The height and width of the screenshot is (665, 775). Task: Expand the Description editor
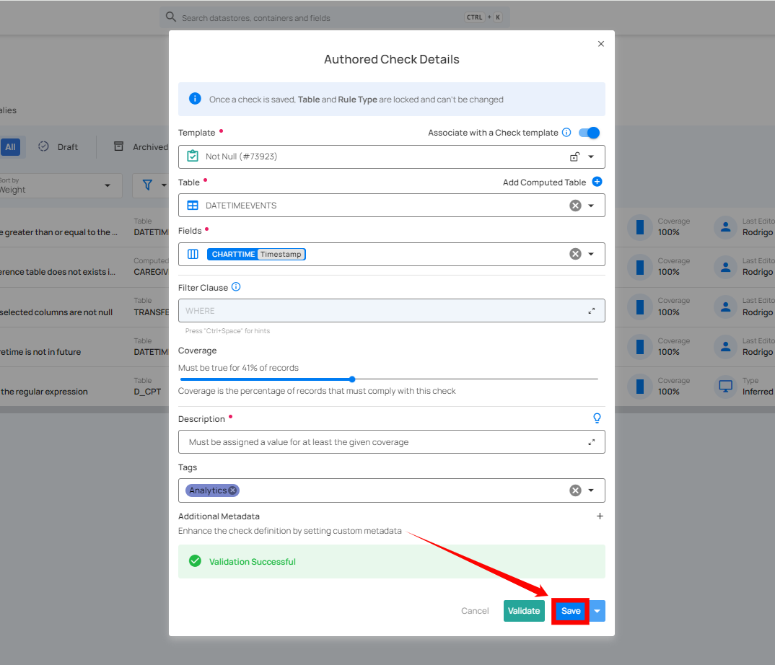tap(591, 442)
